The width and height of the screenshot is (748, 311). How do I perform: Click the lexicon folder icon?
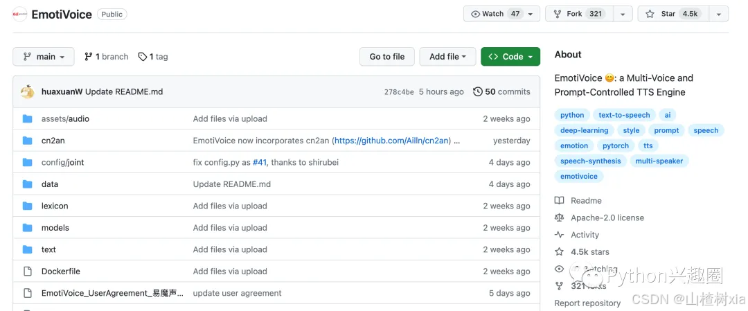27,206
